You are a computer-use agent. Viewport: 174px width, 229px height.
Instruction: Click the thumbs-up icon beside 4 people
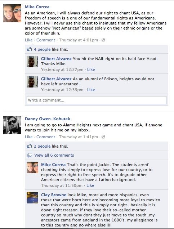click(30, 49)
